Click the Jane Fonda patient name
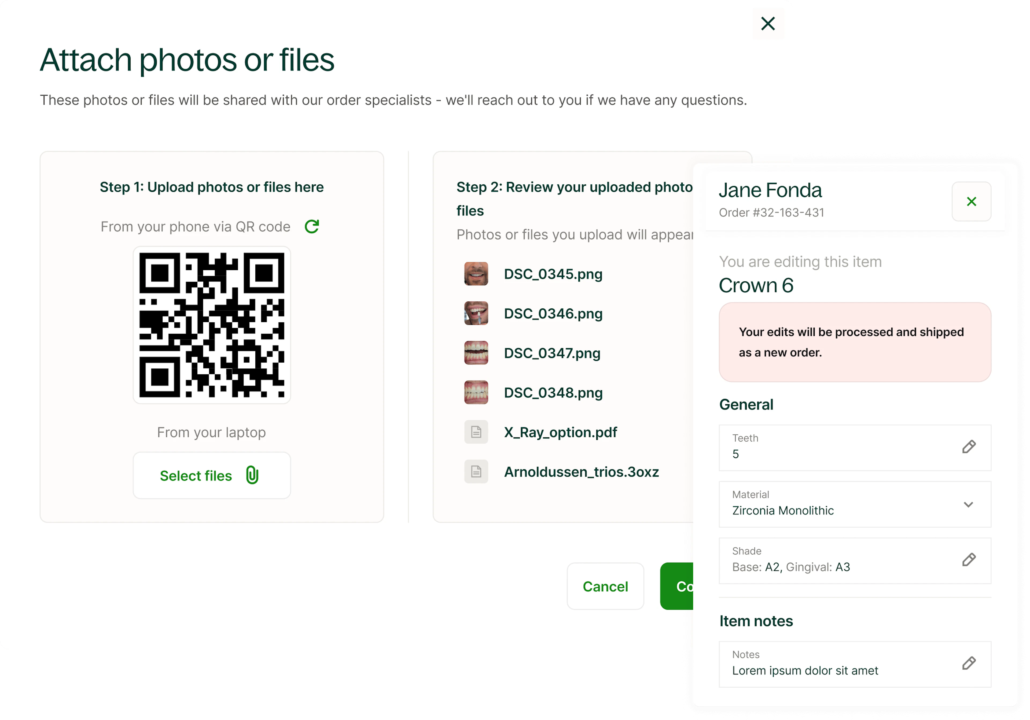The image size is (1030, 720). (x=770, y=190)
